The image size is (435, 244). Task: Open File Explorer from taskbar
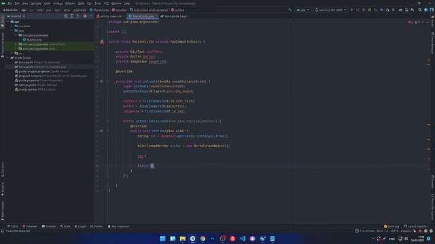point(183,239)
